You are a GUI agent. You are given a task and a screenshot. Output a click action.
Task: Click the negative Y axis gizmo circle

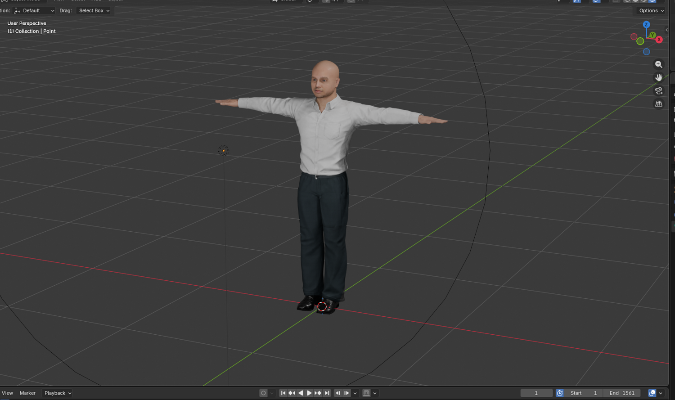tap(640, 41)
